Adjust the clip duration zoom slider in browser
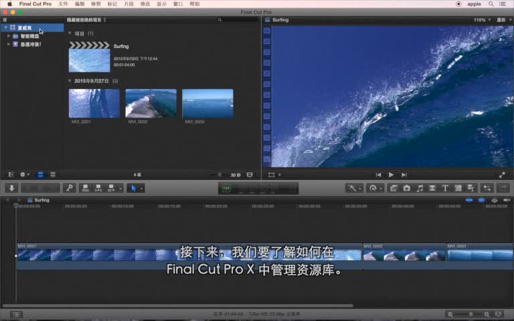 coord(220,175)
